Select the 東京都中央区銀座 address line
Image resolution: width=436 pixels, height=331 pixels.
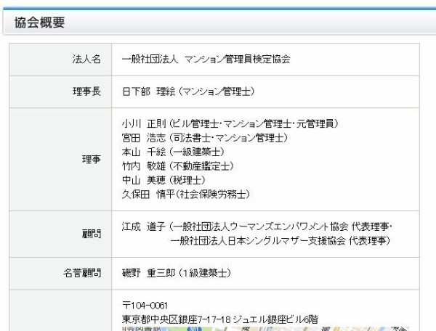(220, 319)
